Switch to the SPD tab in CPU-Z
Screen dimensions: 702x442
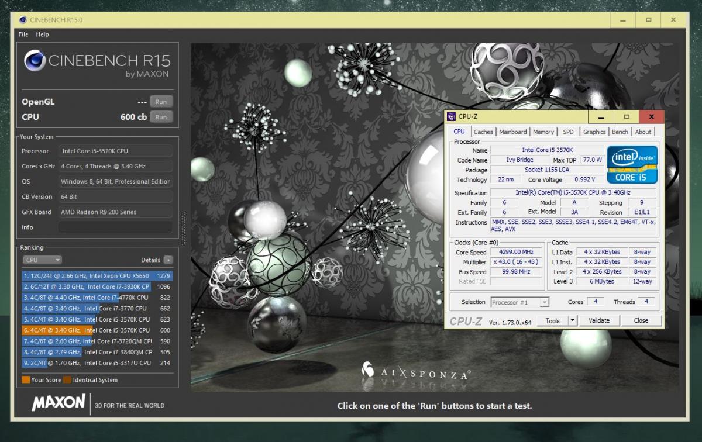[x=569, y=132]
